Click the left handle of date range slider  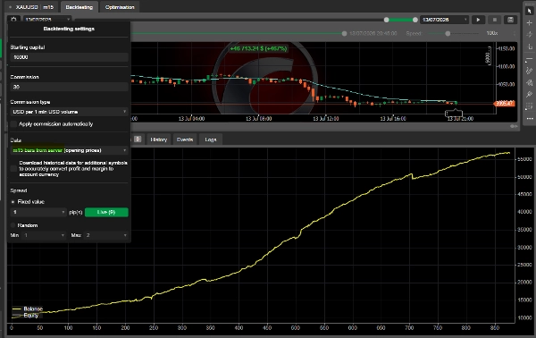pyautogui.click(x=386, y=20)
